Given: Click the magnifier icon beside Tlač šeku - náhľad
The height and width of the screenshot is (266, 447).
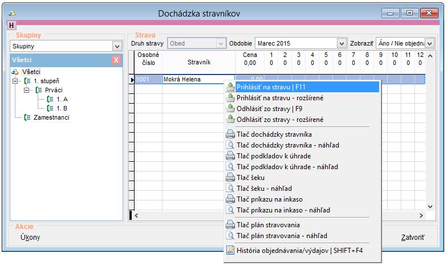Looking at the screenshot, I should [x=230, y=189].
